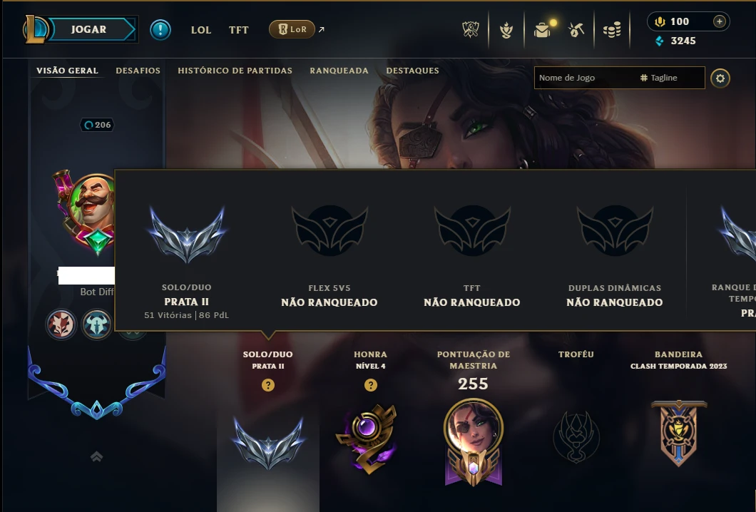Open the profile settings gear icon

click(720, 78)
